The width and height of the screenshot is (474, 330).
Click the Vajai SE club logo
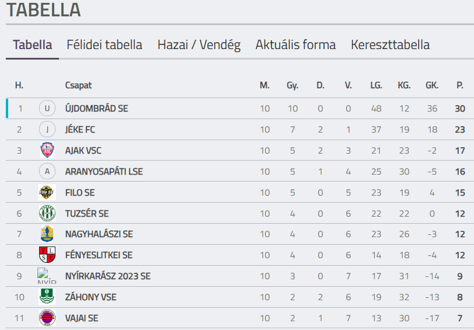[x=47, y=318]
